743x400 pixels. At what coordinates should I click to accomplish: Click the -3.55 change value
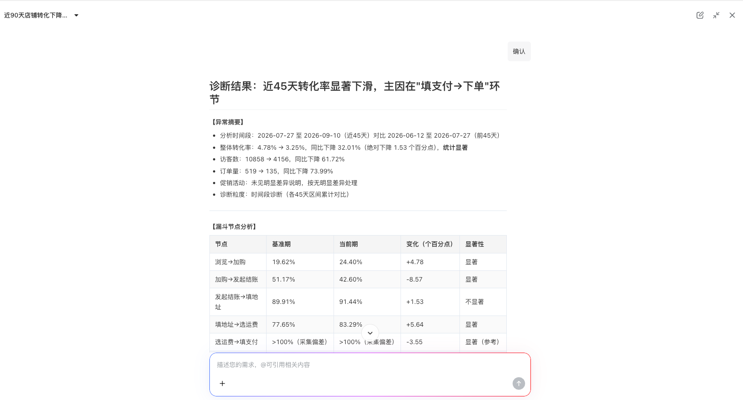click(414, 342)
